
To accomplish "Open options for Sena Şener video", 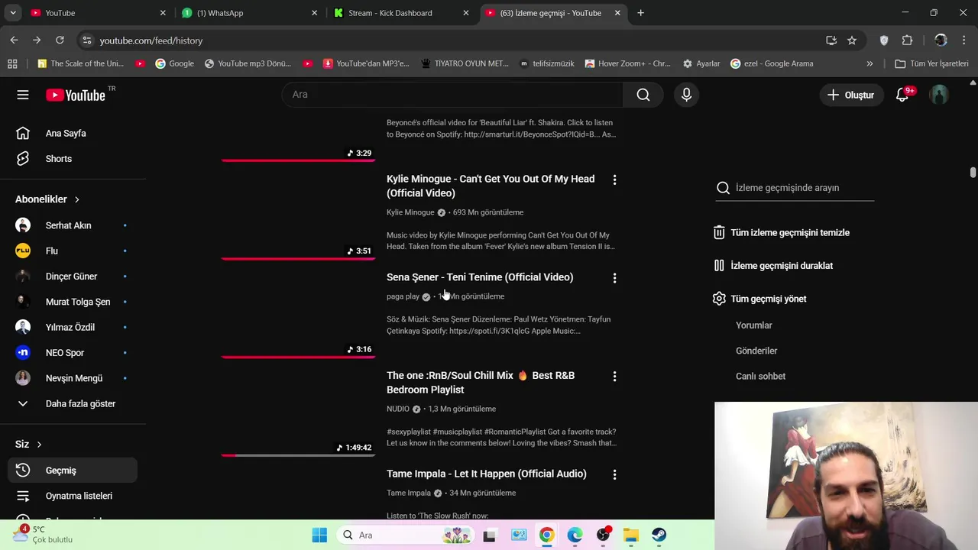I will [614, 278].
